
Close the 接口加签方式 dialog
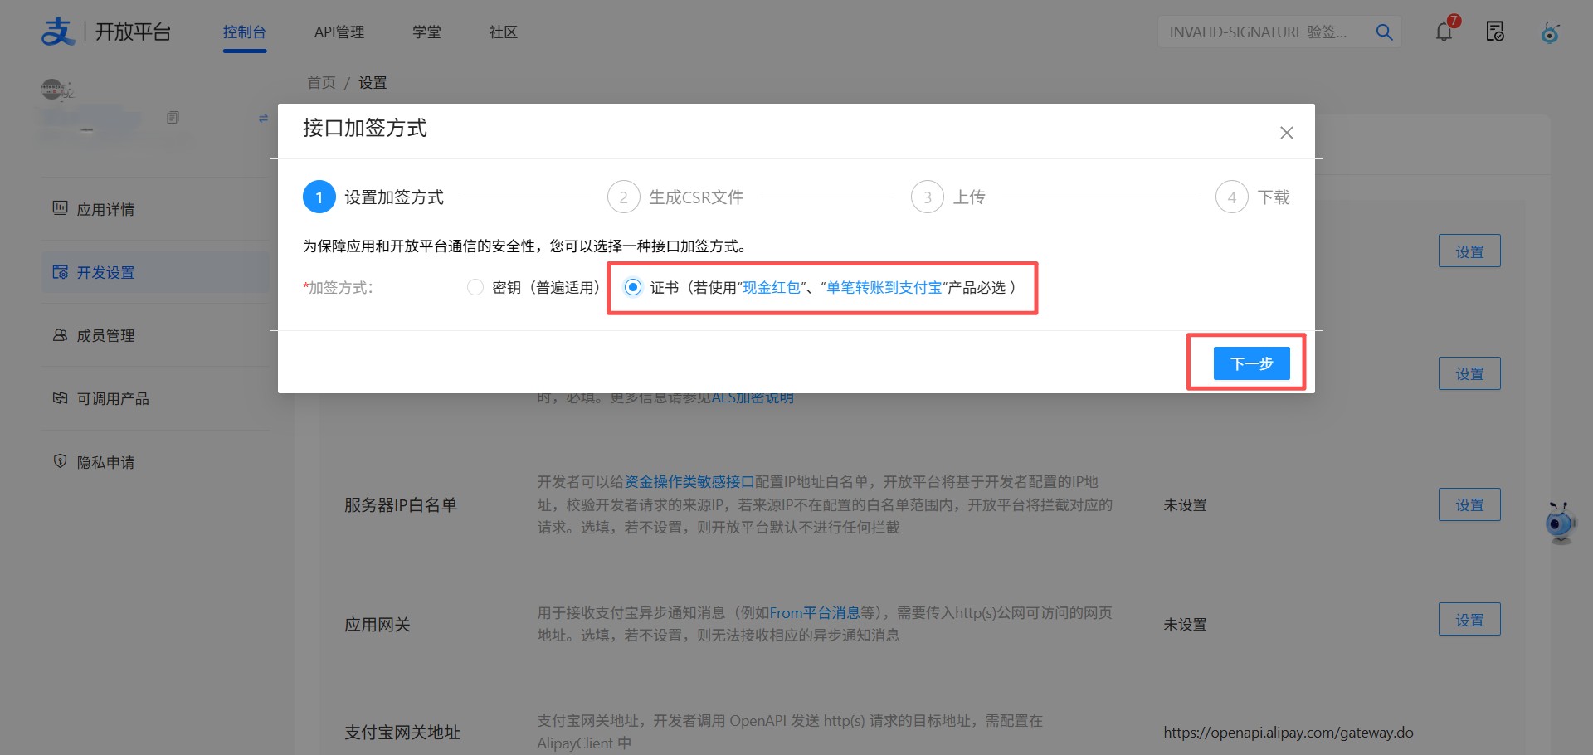coord(1287,133)
